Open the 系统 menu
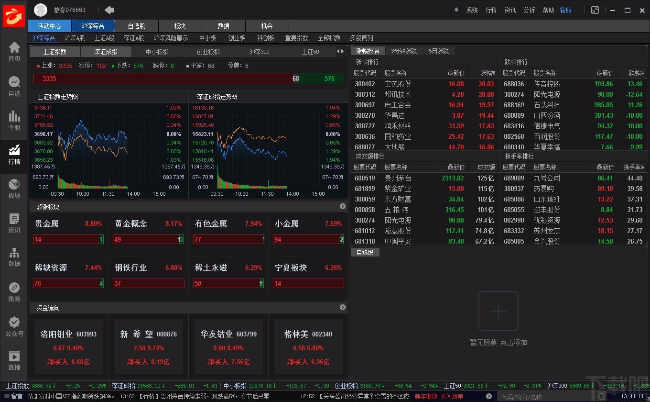 (x=472, y=10)
